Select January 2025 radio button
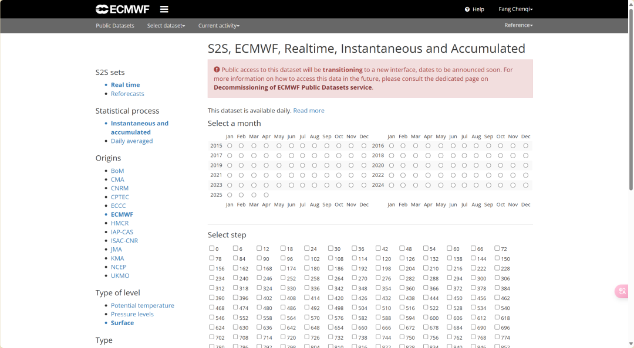The height and width of the screenshot is (348, 634). point(230,195)
